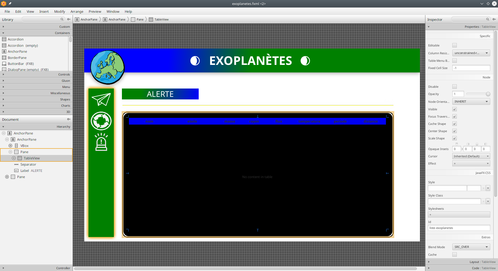Click the paper plane icon in green sidebar
Screen dimensions: 498x271
[101, 99]
